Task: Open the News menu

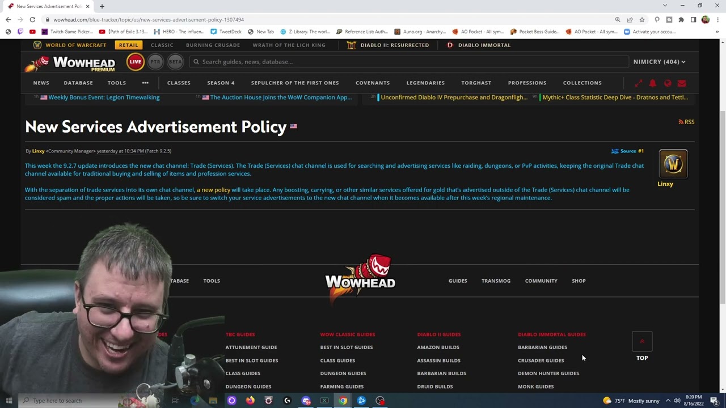Action: [x=41, y=83]
